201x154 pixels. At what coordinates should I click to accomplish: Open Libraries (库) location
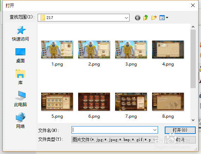[20, 77]
